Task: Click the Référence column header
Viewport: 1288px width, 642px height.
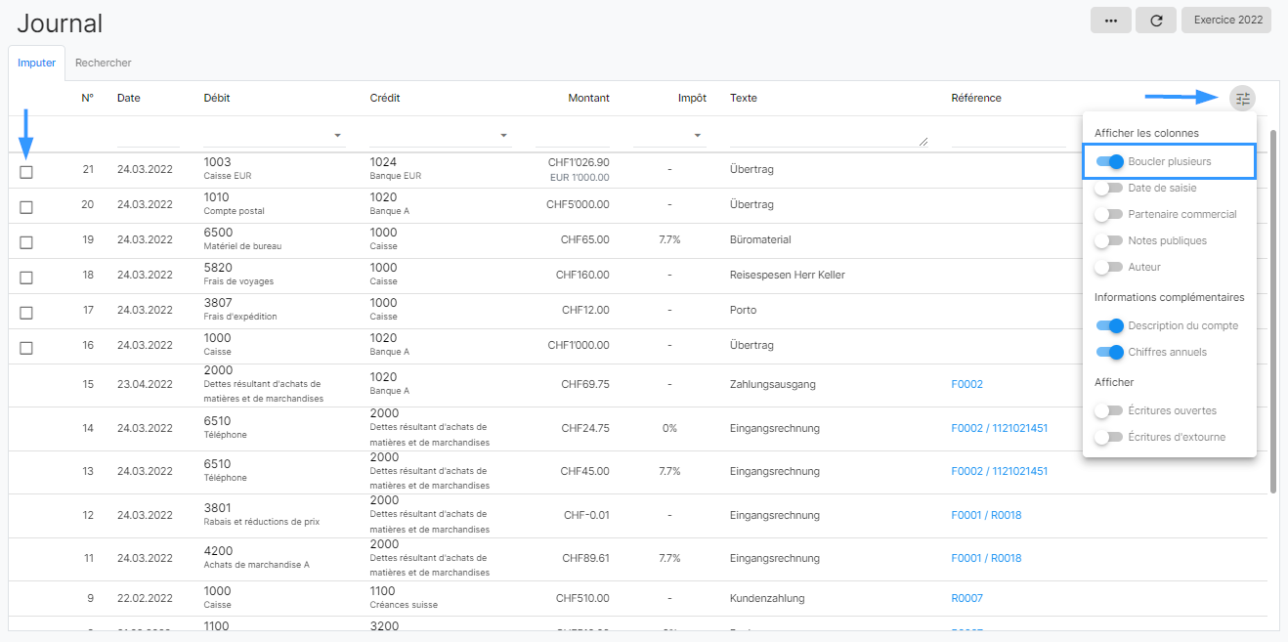Action: click(976, 98)
